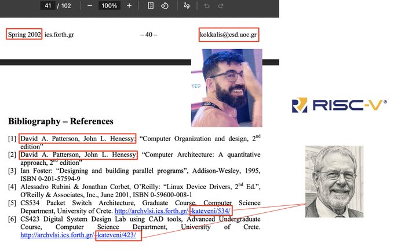Click the 100% zoom level field
This screenshot has height=251, width=394.
110,6
